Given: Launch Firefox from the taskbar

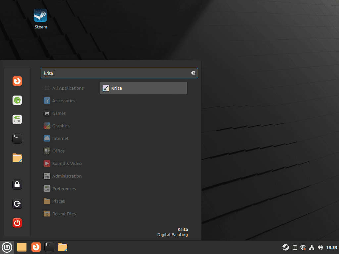Looking at the screenshot, I should click(x=36, y=247).
